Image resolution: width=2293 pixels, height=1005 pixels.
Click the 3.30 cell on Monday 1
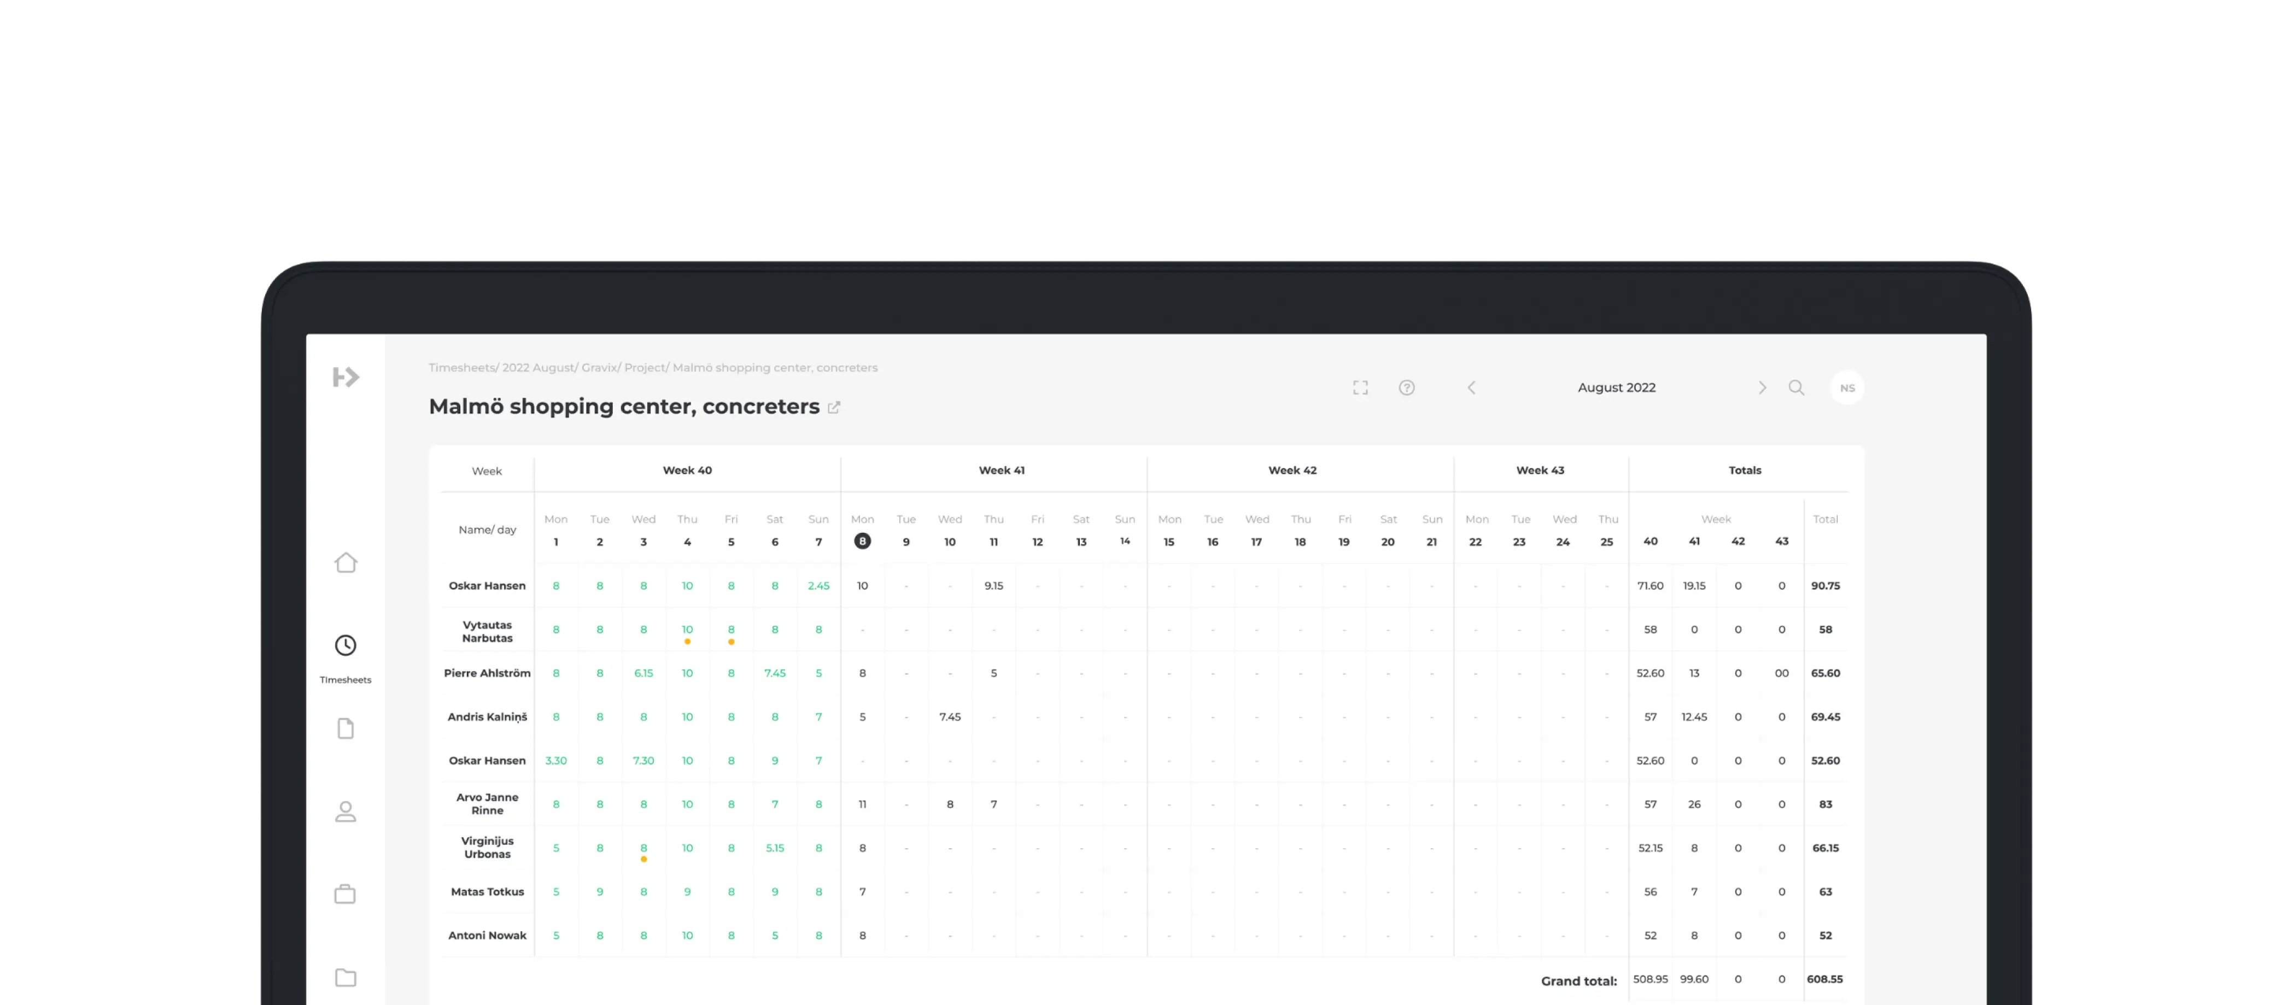(x=555, y=760)
